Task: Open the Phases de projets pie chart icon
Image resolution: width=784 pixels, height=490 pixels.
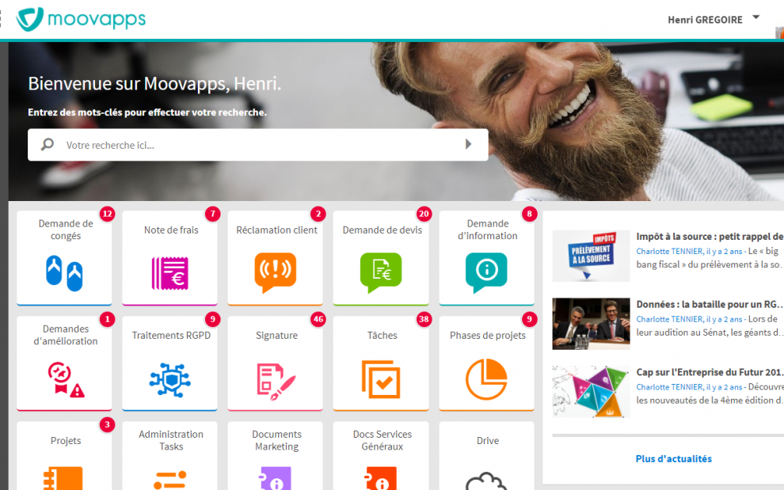Action: pyautogui.click(x=486, y=379)
